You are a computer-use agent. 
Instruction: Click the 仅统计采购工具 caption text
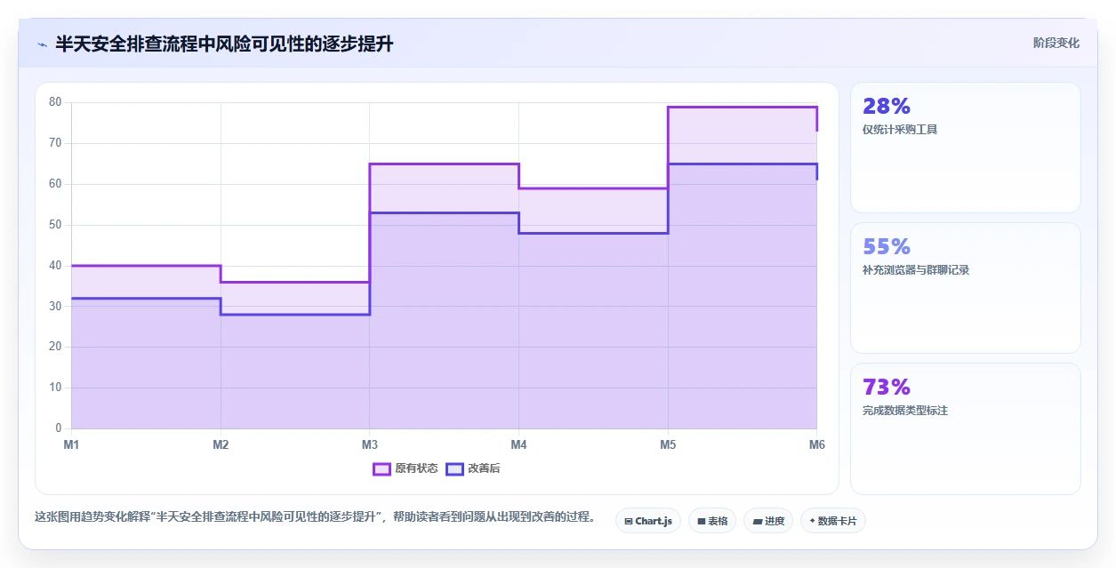(900, 130)
